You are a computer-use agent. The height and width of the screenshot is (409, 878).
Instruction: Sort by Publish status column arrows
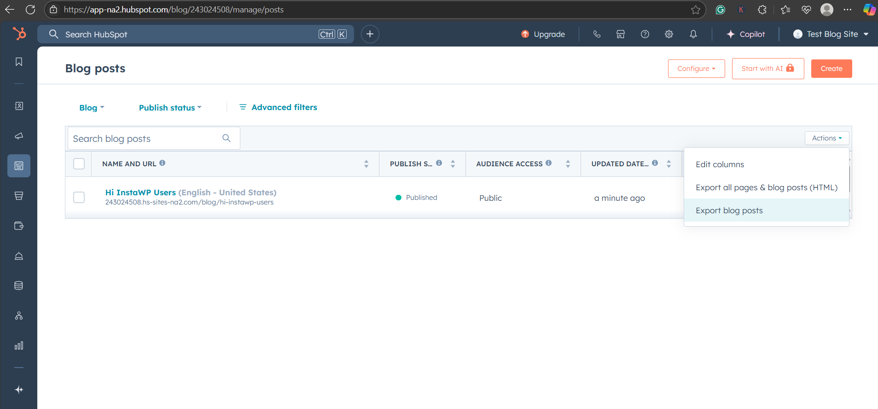(453, 164)
